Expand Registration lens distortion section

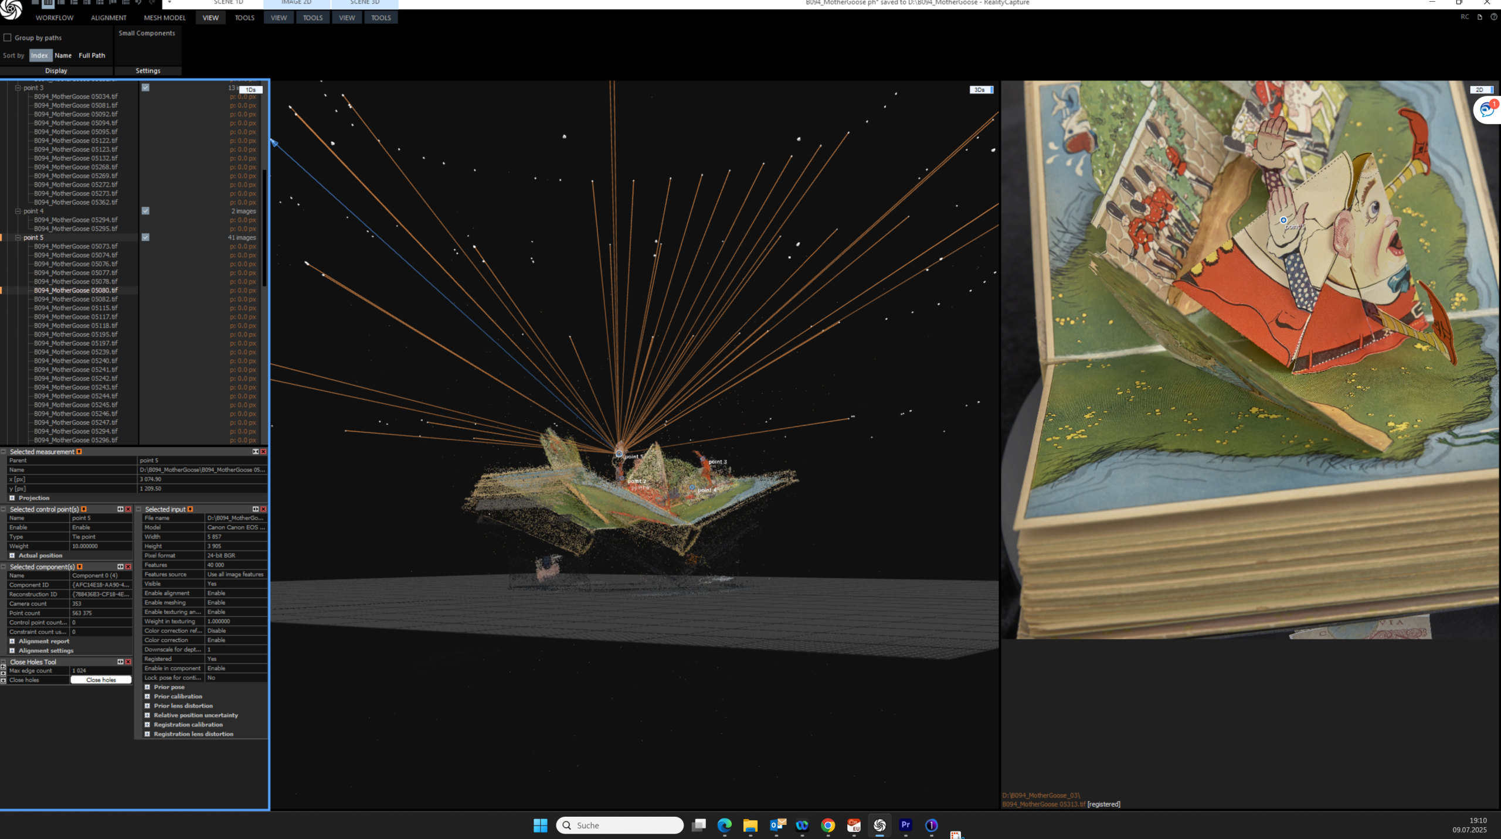[148, 734]
